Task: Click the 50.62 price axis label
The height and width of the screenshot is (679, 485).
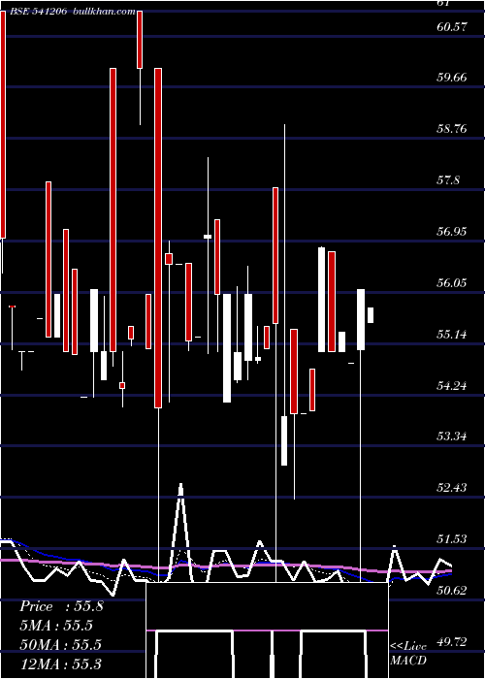Action: [452, 590]
